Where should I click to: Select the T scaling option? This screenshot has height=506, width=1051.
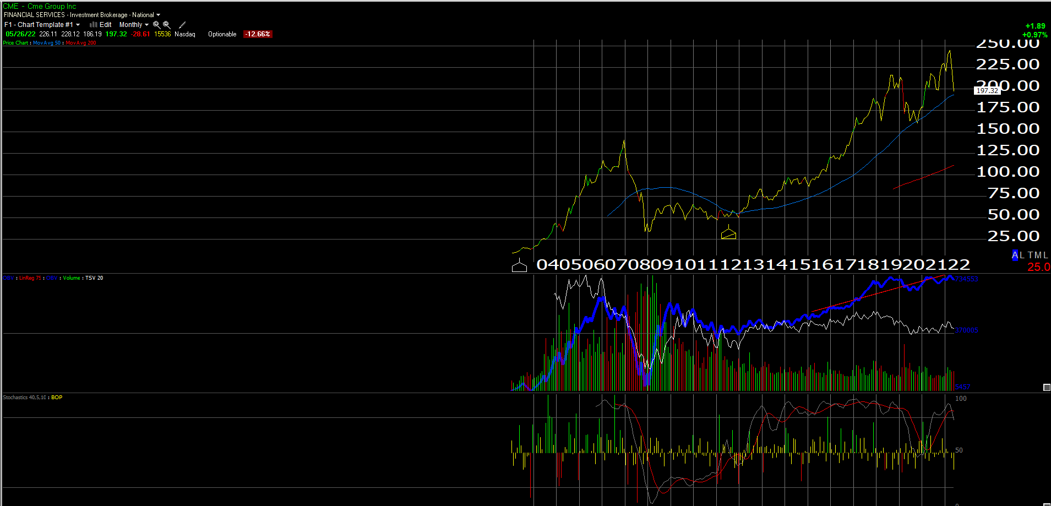click(x=1031, y=255)
